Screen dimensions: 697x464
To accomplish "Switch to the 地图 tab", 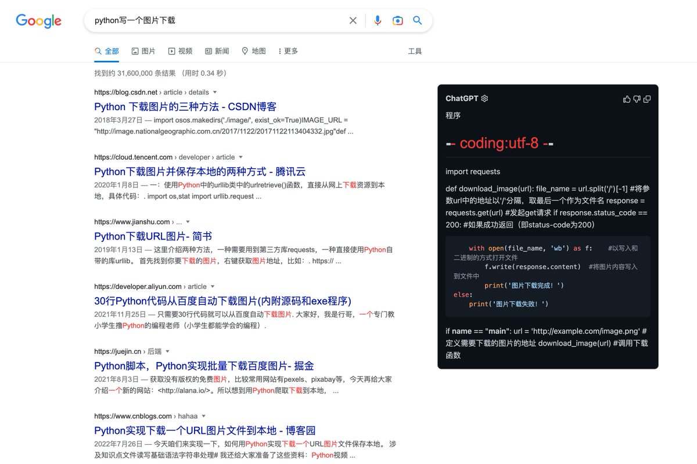I will [x=253, y=51].
